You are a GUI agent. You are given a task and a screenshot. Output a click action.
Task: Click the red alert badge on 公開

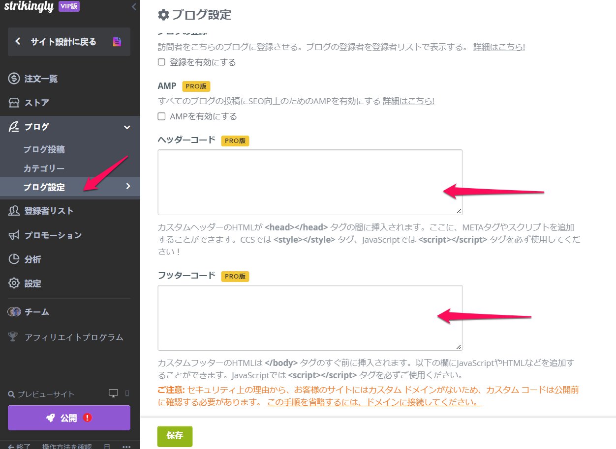coord(88,418)
